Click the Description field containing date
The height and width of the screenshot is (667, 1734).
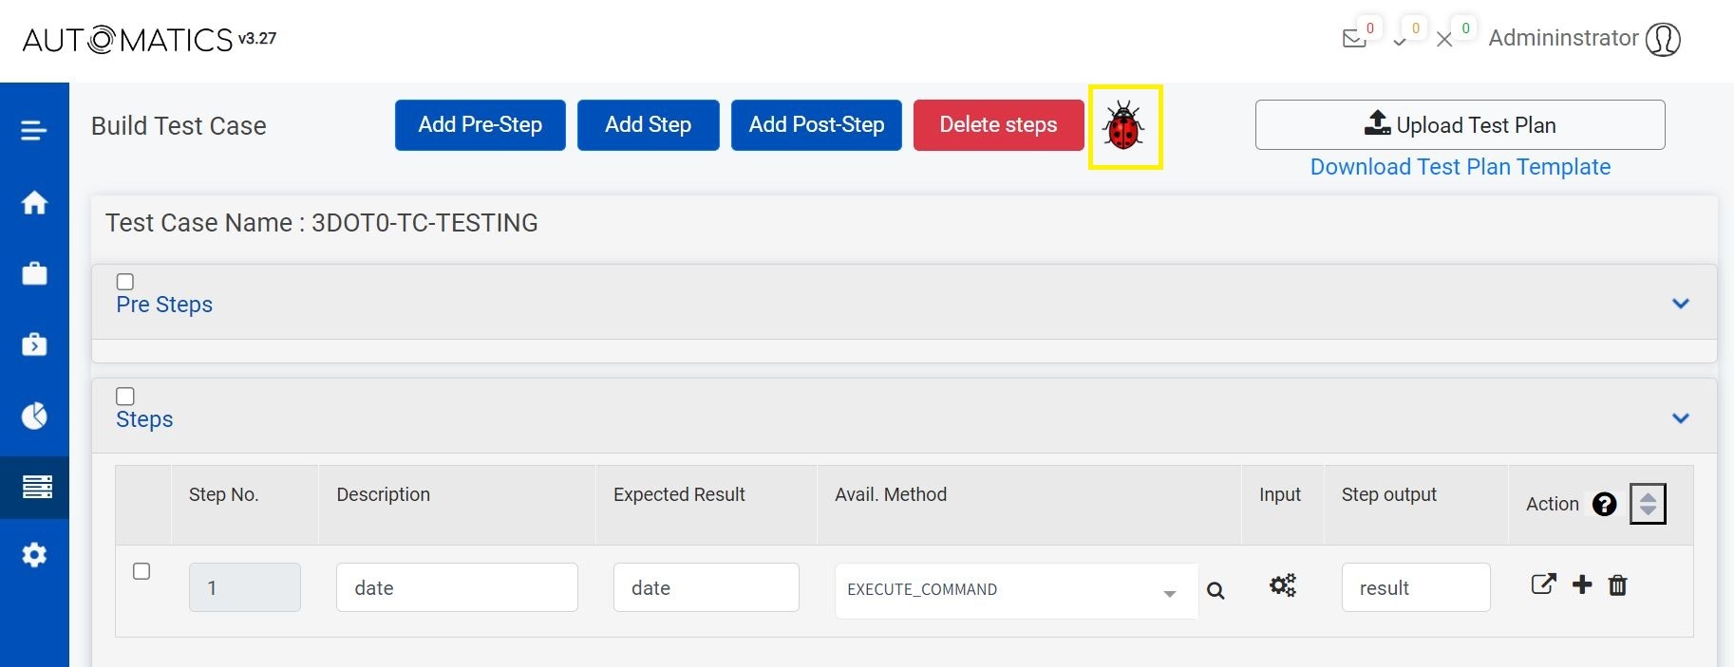[x=457, y=587]
